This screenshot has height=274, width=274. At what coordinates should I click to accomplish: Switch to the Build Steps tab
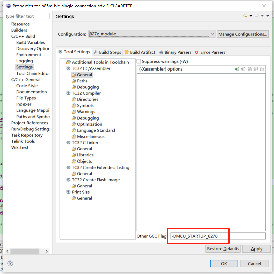tap(107, 52)
